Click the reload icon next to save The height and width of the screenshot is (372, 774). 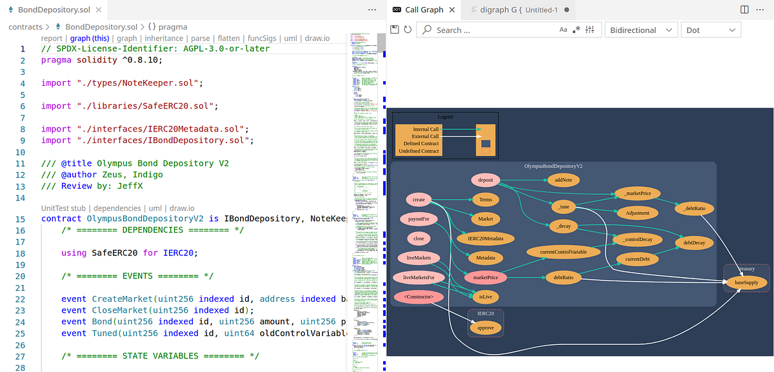pyautogui.click(x=408, y=30)
